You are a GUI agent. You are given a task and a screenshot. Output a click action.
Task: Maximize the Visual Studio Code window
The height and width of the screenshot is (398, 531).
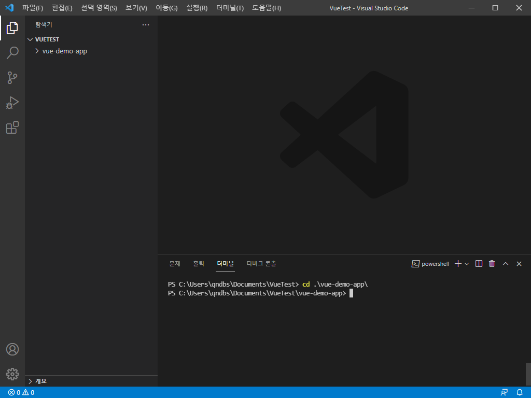click(495, 8)
